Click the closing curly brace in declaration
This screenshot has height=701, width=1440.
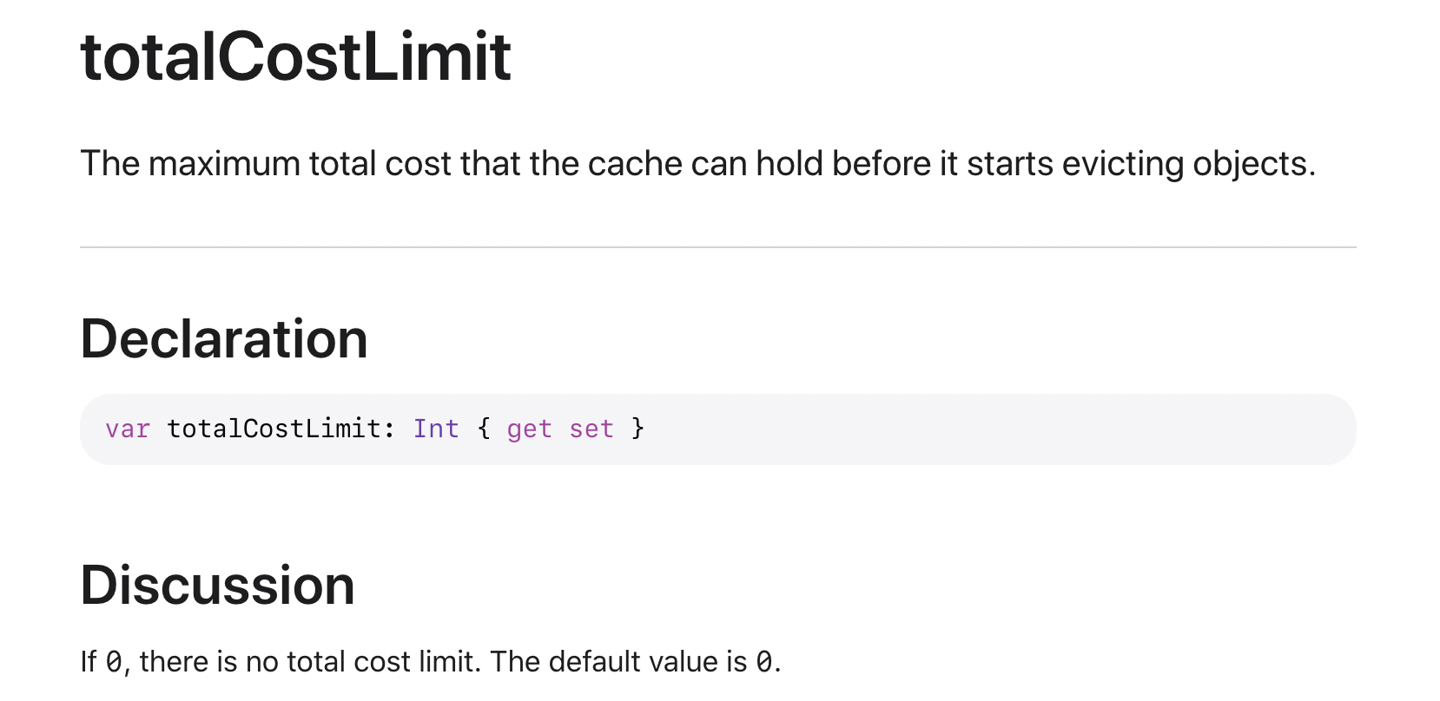[637, 429]
